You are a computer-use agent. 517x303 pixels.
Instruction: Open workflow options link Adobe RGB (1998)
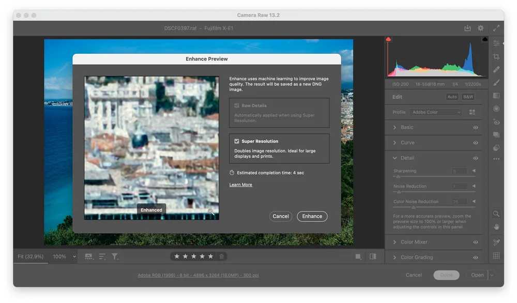[x=198, y=275]
